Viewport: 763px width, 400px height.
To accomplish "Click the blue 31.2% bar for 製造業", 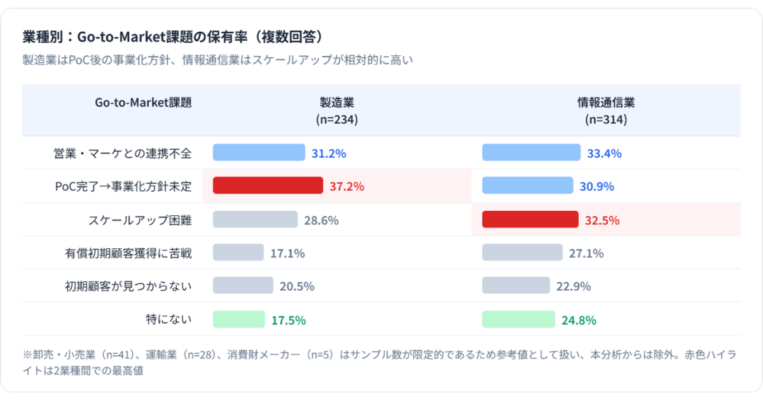I will coord(259,152).
